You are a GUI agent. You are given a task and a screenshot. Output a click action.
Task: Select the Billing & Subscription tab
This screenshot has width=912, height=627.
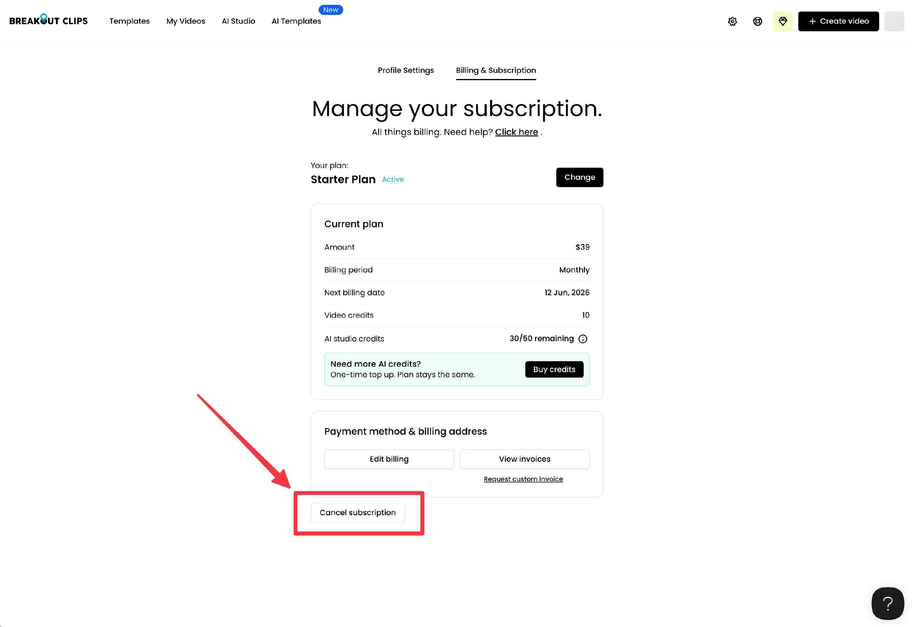[x=496, y=70]
